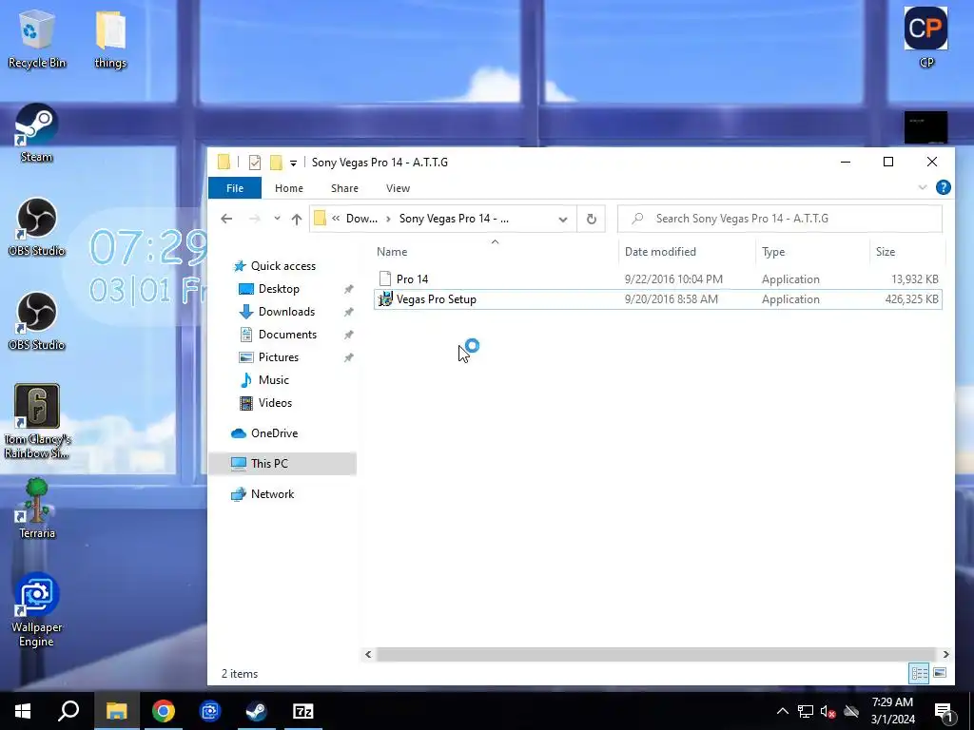Click the horizontal scrollbar left arrow
The height and width of the screenshot is (730, 974).
(x=368, y=654)
